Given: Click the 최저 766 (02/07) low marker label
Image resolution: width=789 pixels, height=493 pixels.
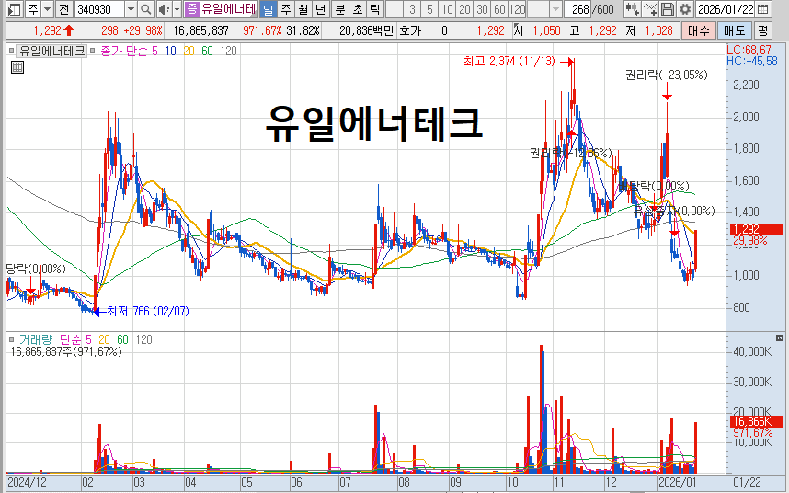Looking at the screenshot, I should pos(148,312).
